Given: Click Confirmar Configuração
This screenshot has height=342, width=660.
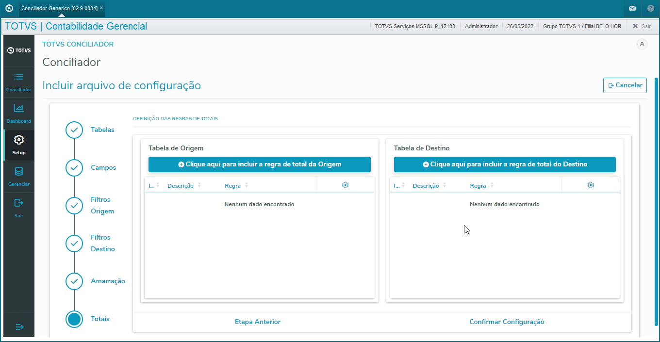Looking at the screenshot, I should click(507, 322).
